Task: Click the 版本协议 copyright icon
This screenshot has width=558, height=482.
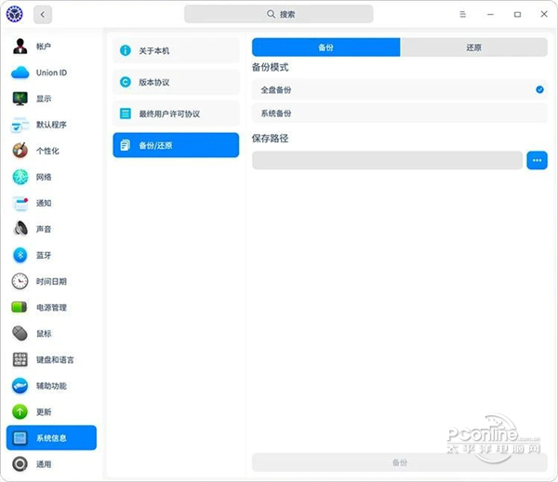Action: pos(126,82)
